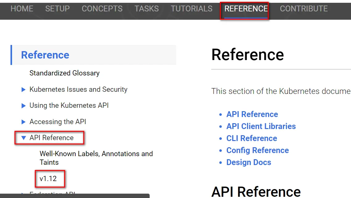
Task: Expand the Using the Kubernetes API arrow
Action: click(23, 106)
